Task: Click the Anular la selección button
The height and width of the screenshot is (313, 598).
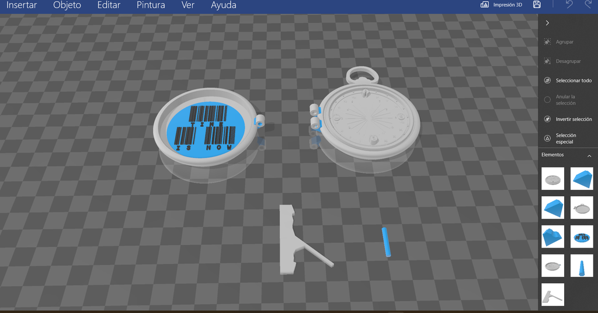Action: tap(568, 100)
